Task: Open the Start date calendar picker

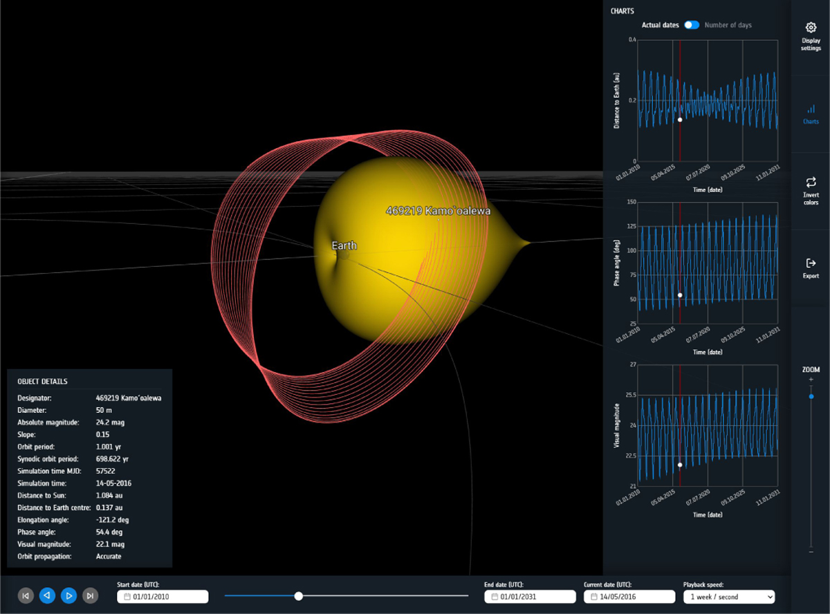Action: point(127,597)
